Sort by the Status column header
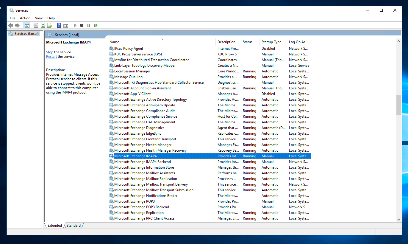Image resolution: width=408 pixels, height=244 pixels. coord(250,42)
